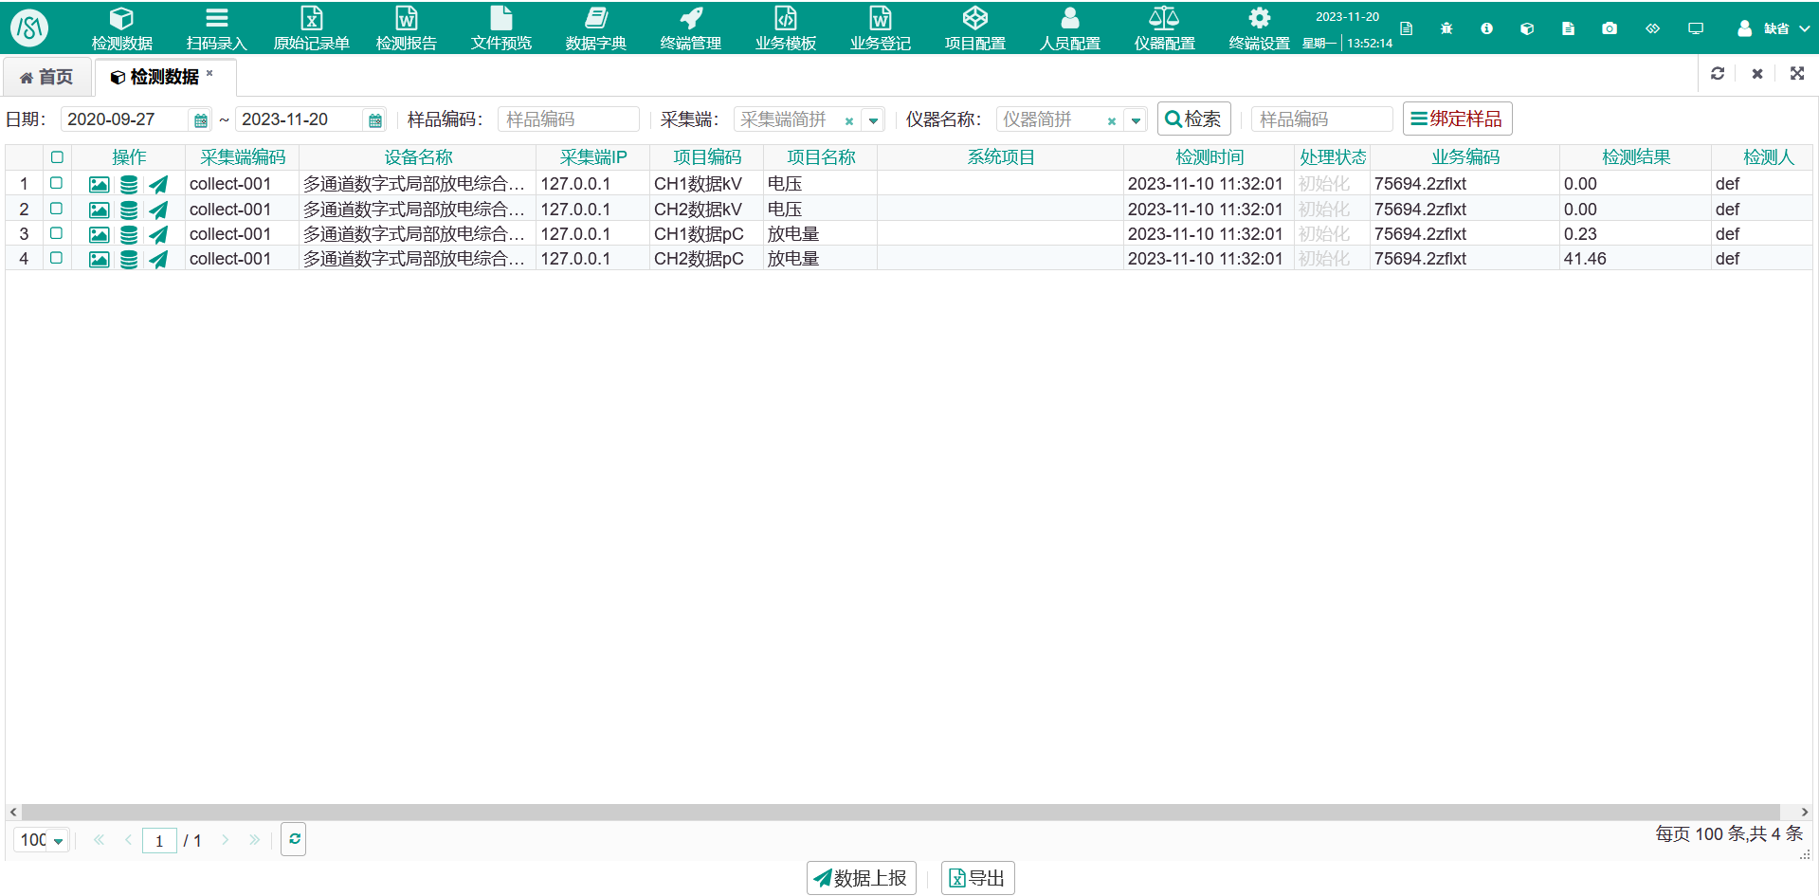
Task: Open the 项目配置 module
Action: tap(974, 28)
